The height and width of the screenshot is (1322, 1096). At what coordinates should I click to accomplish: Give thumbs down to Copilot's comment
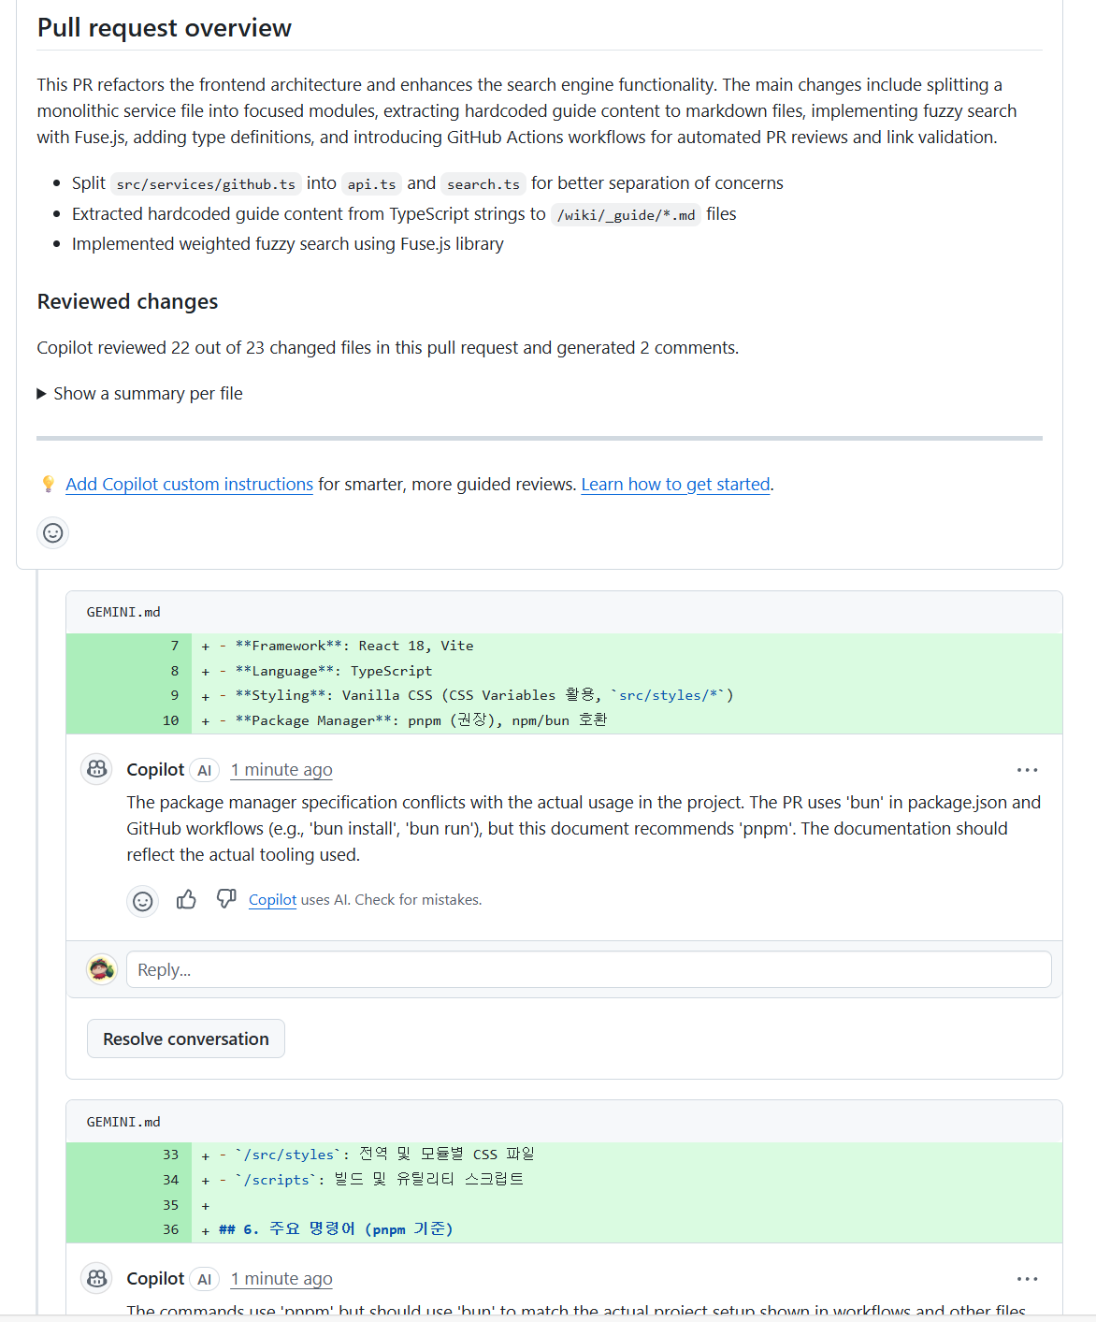(226, 899)
